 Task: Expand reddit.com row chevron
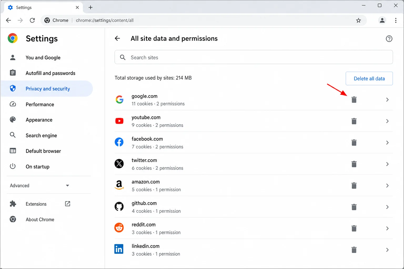pyautogui.click(x=387, y=229)
